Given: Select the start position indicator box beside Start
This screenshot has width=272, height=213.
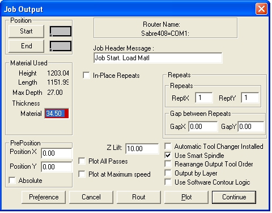Looking at the screenshot, I should click(x=61, y=31).
